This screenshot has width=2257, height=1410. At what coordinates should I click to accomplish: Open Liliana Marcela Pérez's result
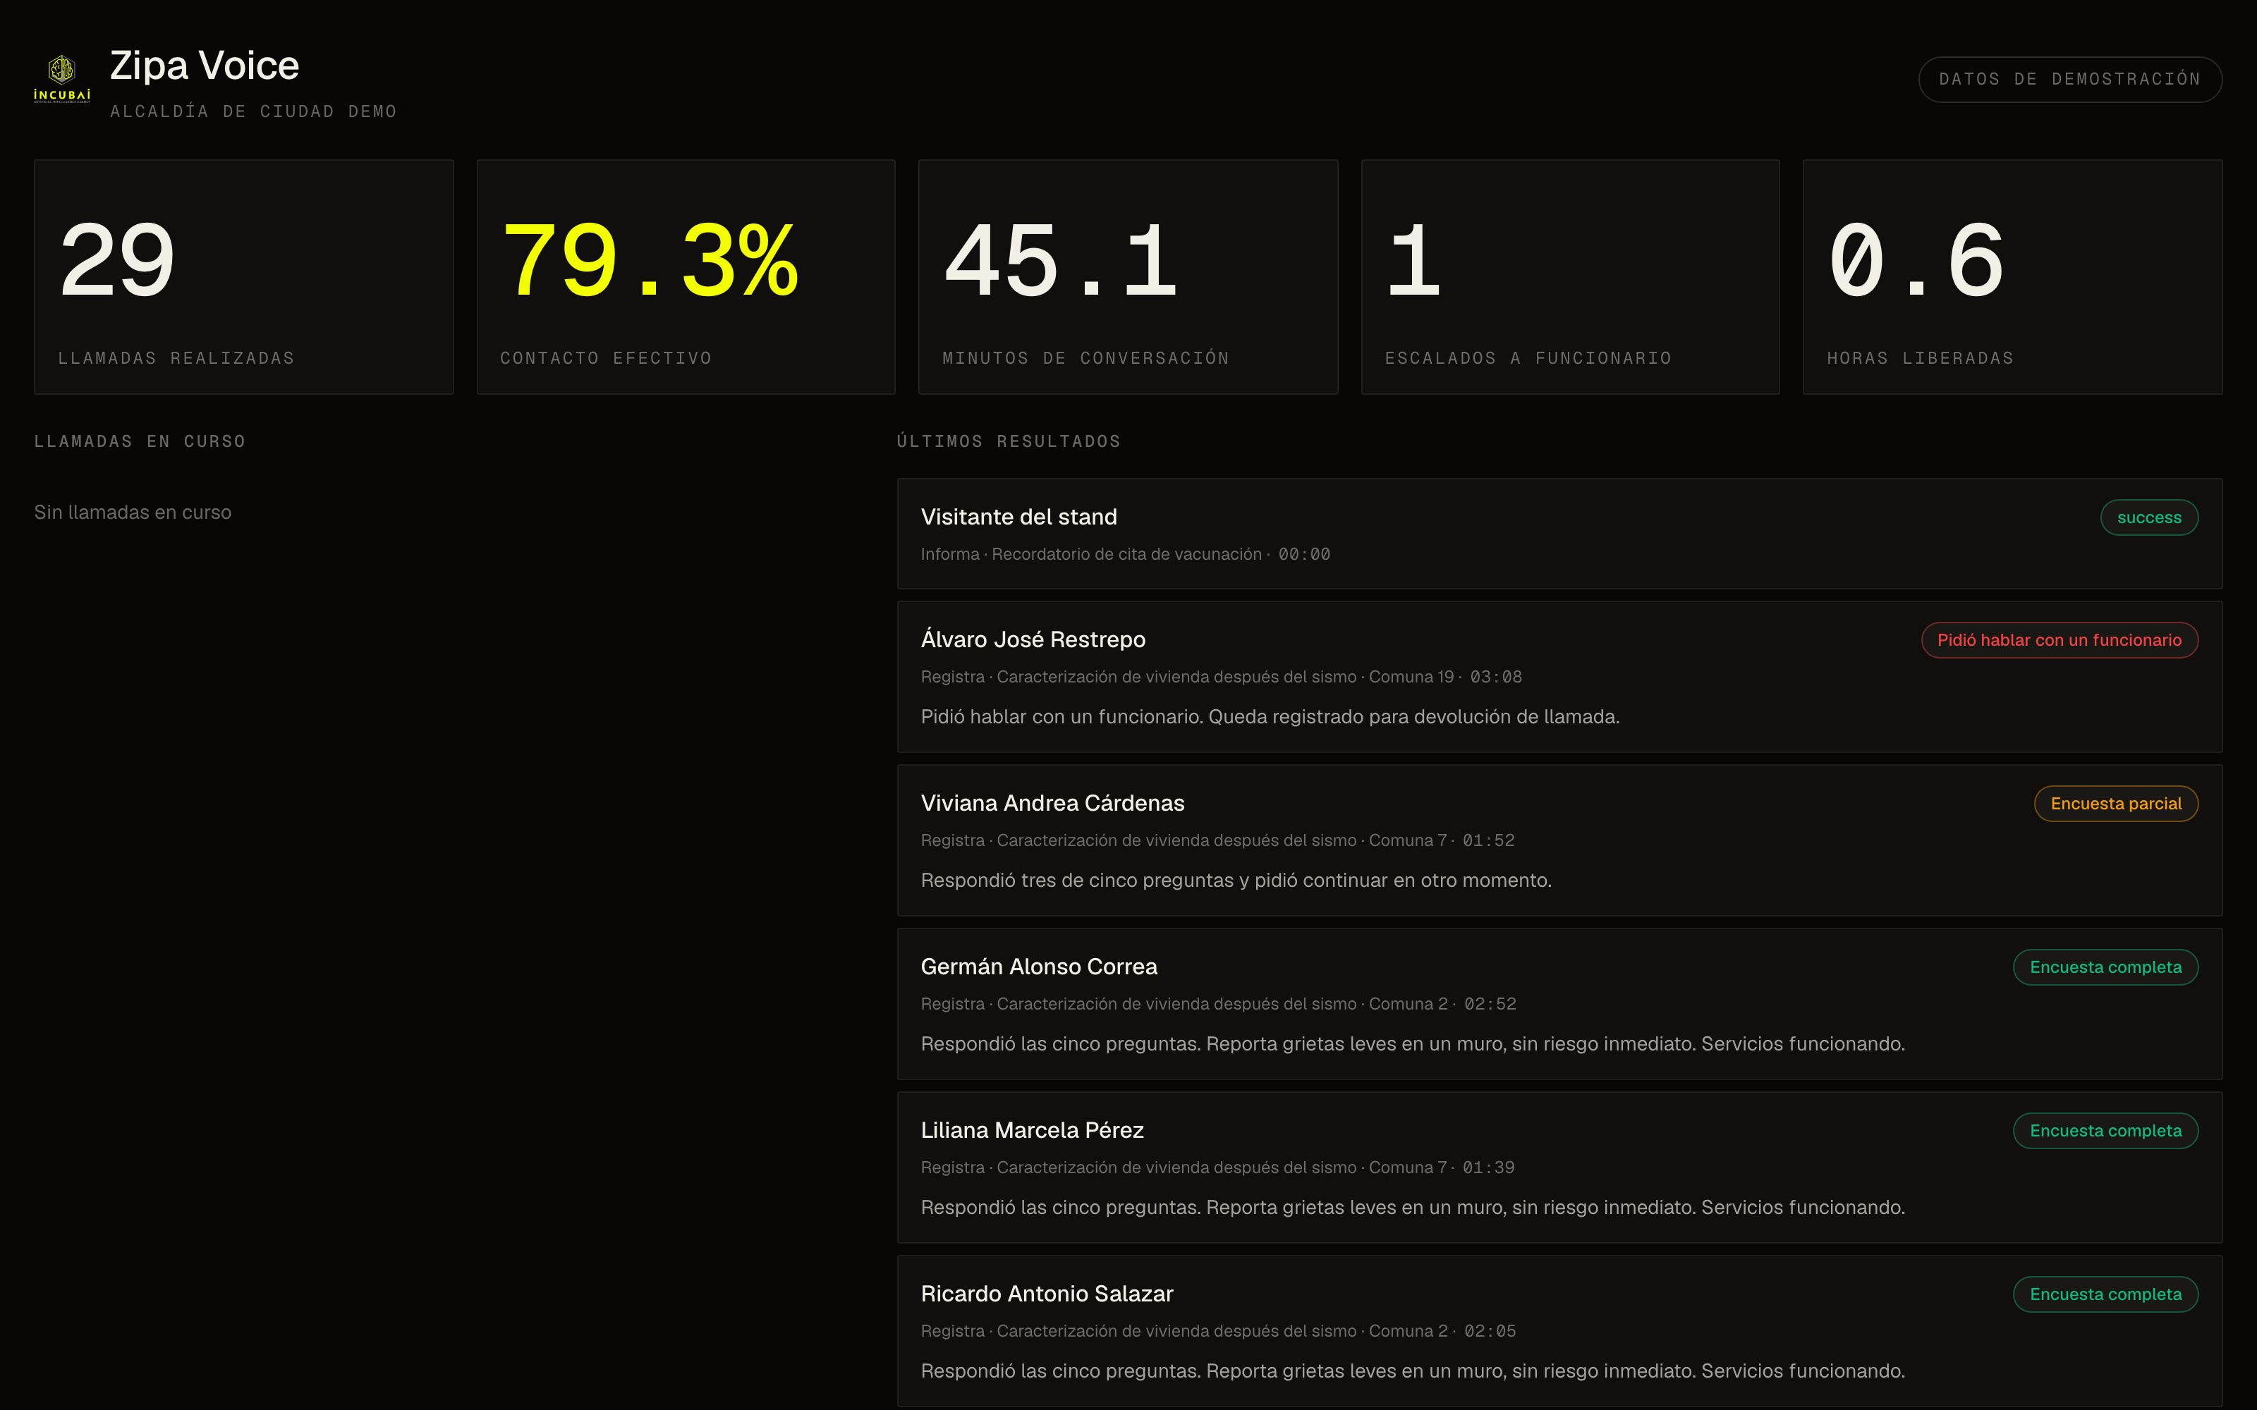[1559, 1167]
